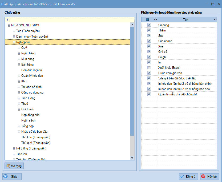Click the pin icon beside header checkbox
This screenshot has height=182, width=222.
[155, 20]
